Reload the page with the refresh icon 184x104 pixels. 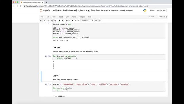(x=20, y=6)
